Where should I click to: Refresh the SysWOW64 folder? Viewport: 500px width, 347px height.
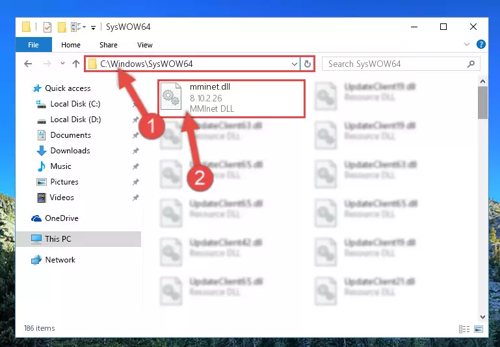[x=308, y=64]
